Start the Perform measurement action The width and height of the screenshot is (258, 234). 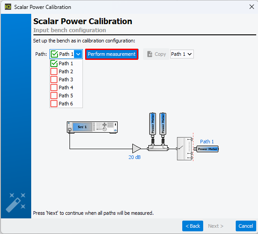112,54
